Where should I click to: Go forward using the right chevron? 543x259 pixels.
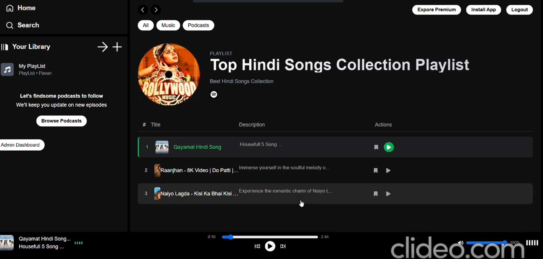click(156, 10)
